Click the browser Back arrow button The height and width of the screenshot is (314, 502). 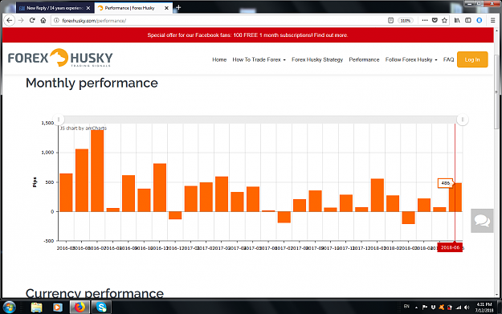click(10, 21)
